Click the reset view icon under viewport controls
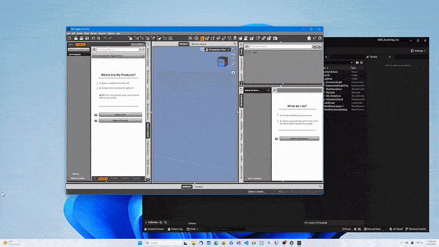Viewport: 439px width, 247px height. (233, 73)
